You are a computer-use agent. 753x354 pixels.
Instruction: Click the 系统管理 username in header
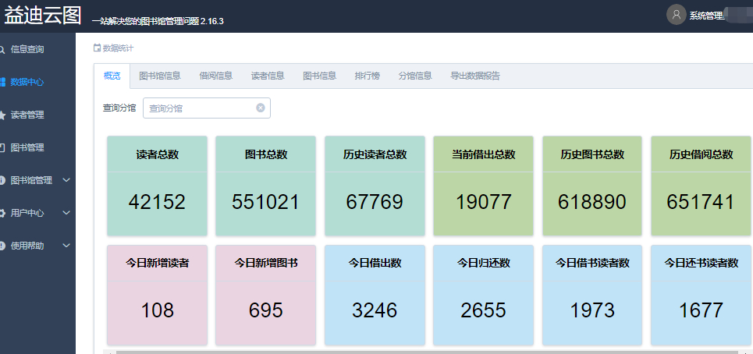tap(707, 16)
